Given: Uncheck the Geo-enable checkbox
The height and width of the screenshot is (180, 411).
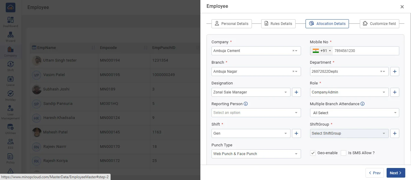Looking at the screenshot, I should [x=313, y=153].
